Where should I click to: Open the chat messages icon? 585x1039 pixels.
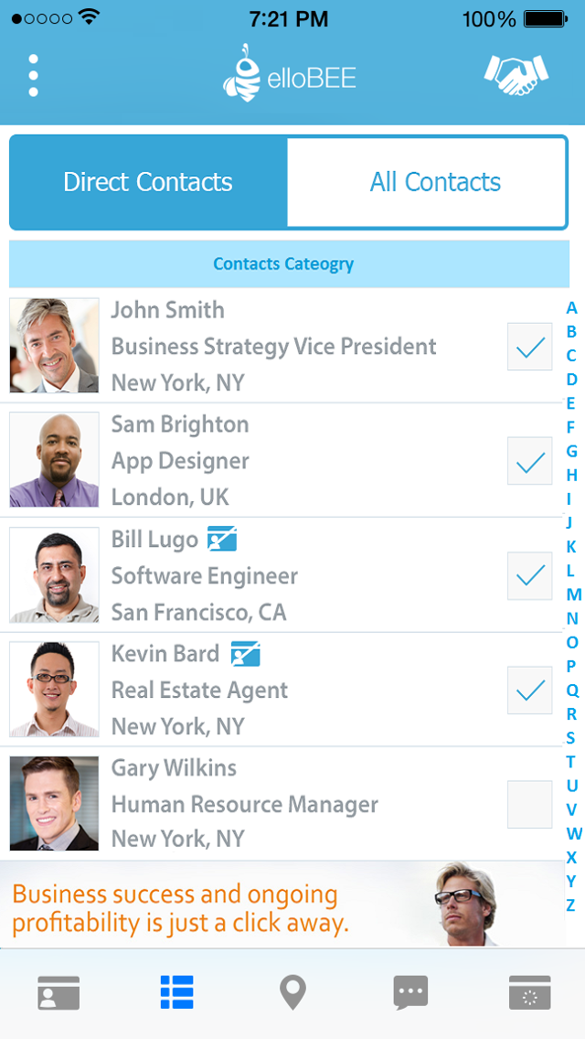pos(410,992)
